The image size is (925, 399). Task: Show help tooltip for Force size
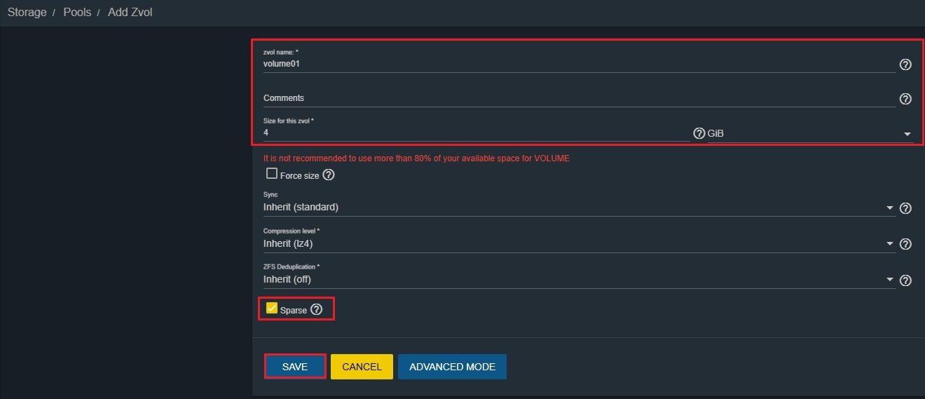(329, 175)
